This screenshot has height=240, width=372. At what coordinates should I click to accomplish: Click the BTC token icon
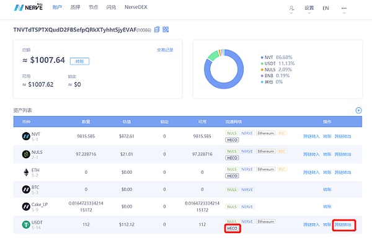pos(26,189)
